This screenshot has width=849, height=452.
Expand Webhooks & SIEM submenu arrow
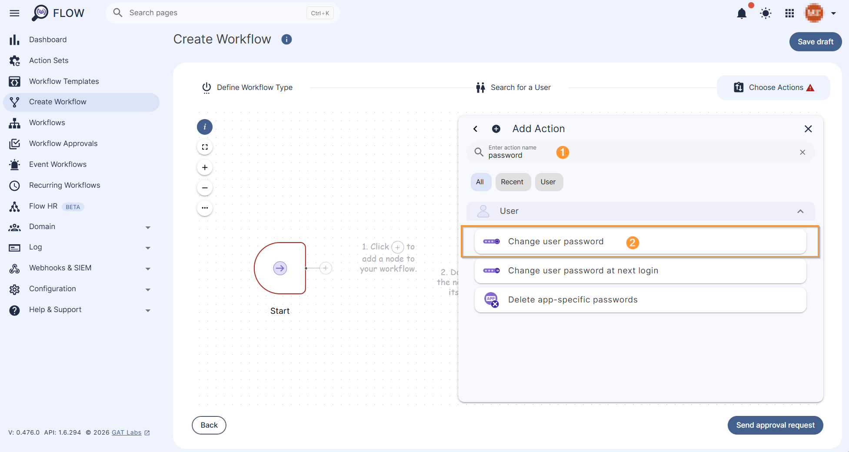tap(148, 269)
